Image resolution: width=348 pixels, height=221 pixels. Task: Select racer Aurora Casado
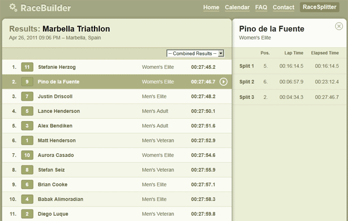(56, 155)
